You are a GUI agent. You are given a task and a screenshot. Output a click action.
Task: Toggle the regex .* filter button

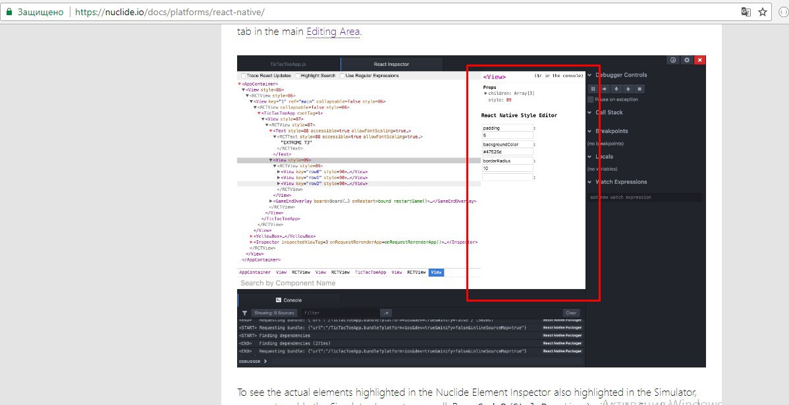coord(386,313)
